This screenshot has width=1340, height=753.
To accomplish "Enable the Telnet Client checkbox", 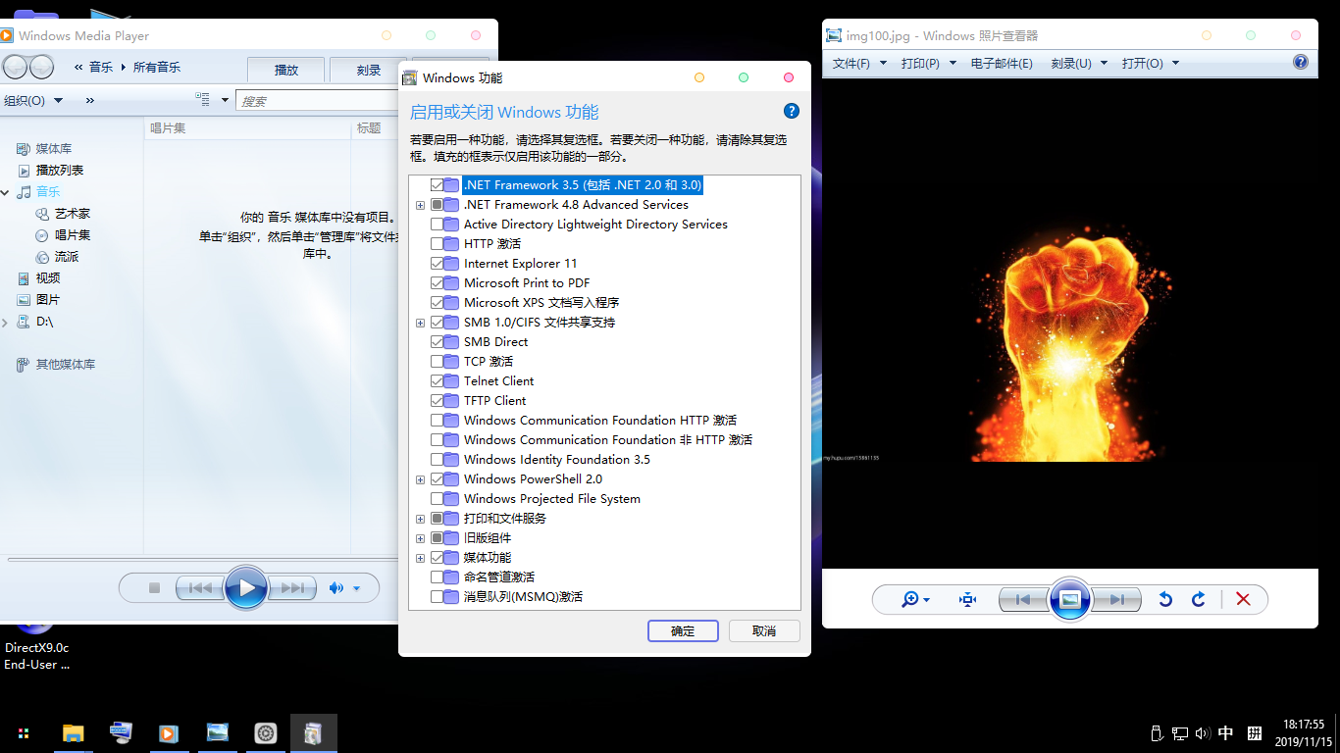I will point(438,381).
